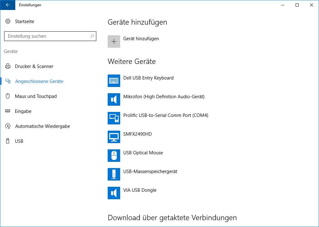Open the Eingabe settings page

point(23,111)
